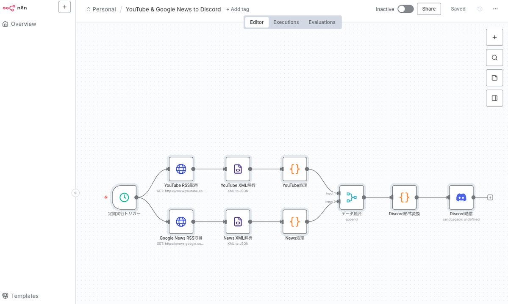Switch to the Executions tab
This screenshot has width=508, height=304.
click(x=286, y=22)
